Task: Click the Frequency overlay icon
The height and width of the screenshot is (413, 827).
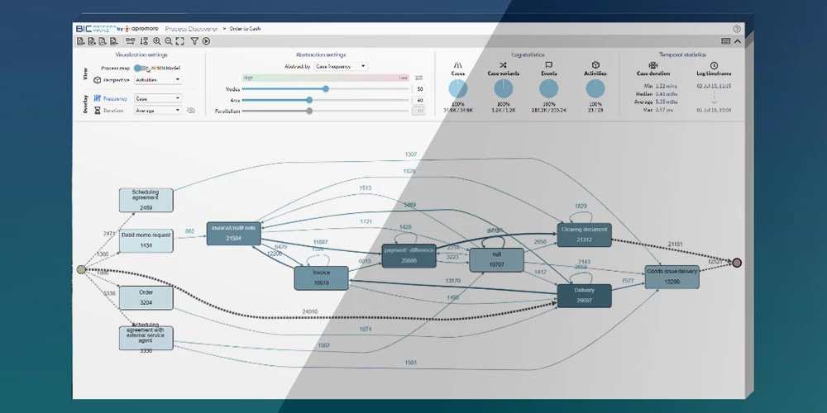Action: click(97, 98)
